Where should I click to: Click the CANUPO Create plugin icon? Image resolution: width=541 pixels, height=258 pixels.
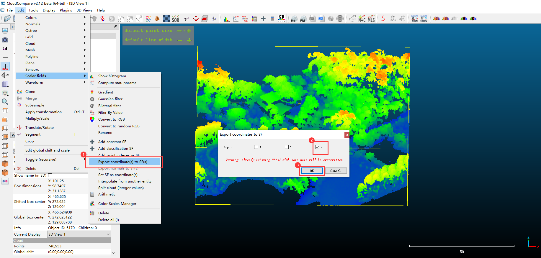[415, 19]
